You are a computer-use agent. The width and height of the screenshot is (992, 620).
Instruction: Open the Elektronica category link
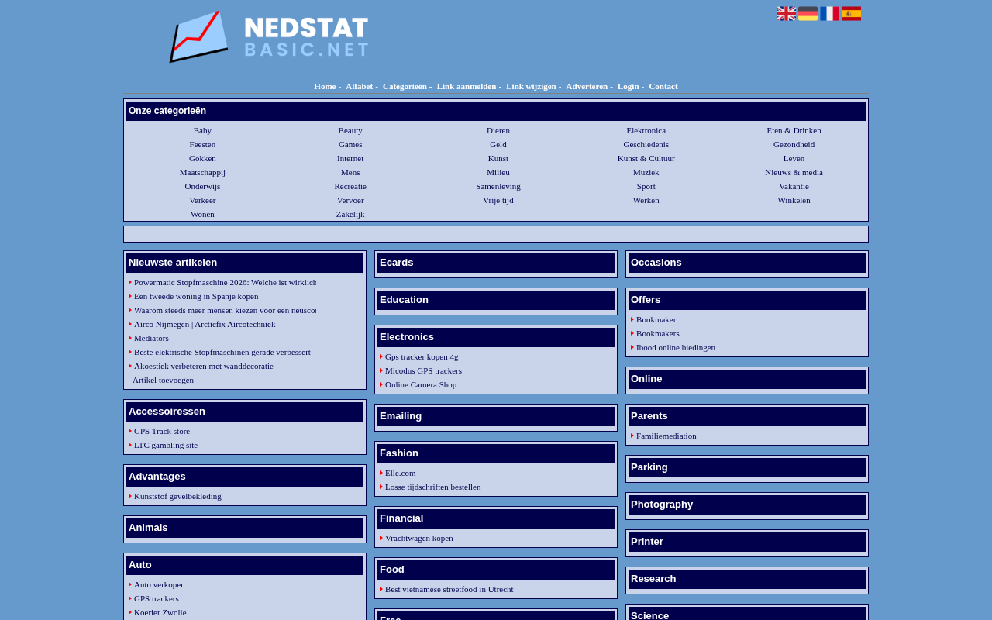pyautogui.click(x=646, y=130)
